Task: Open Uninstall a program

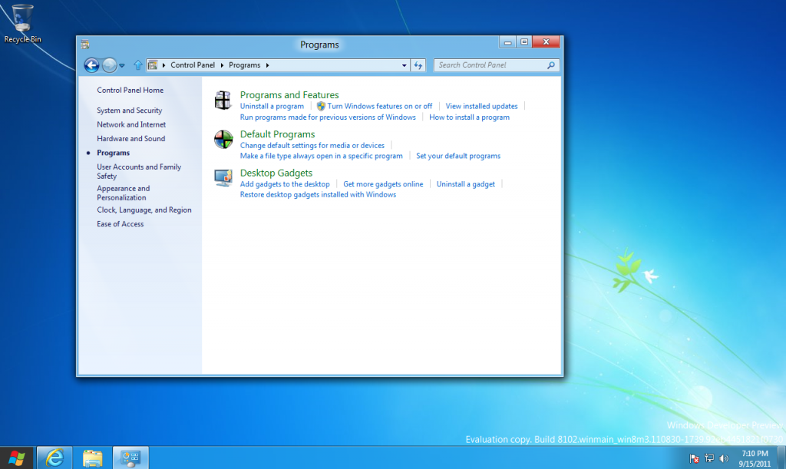Action: pyautogui.click(x=272, y=106)
